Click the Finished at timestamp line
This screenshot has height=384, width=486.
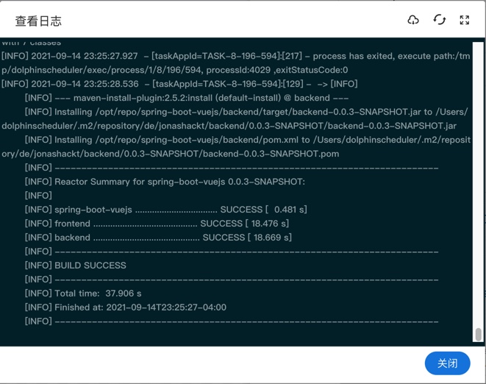point(125,307)
